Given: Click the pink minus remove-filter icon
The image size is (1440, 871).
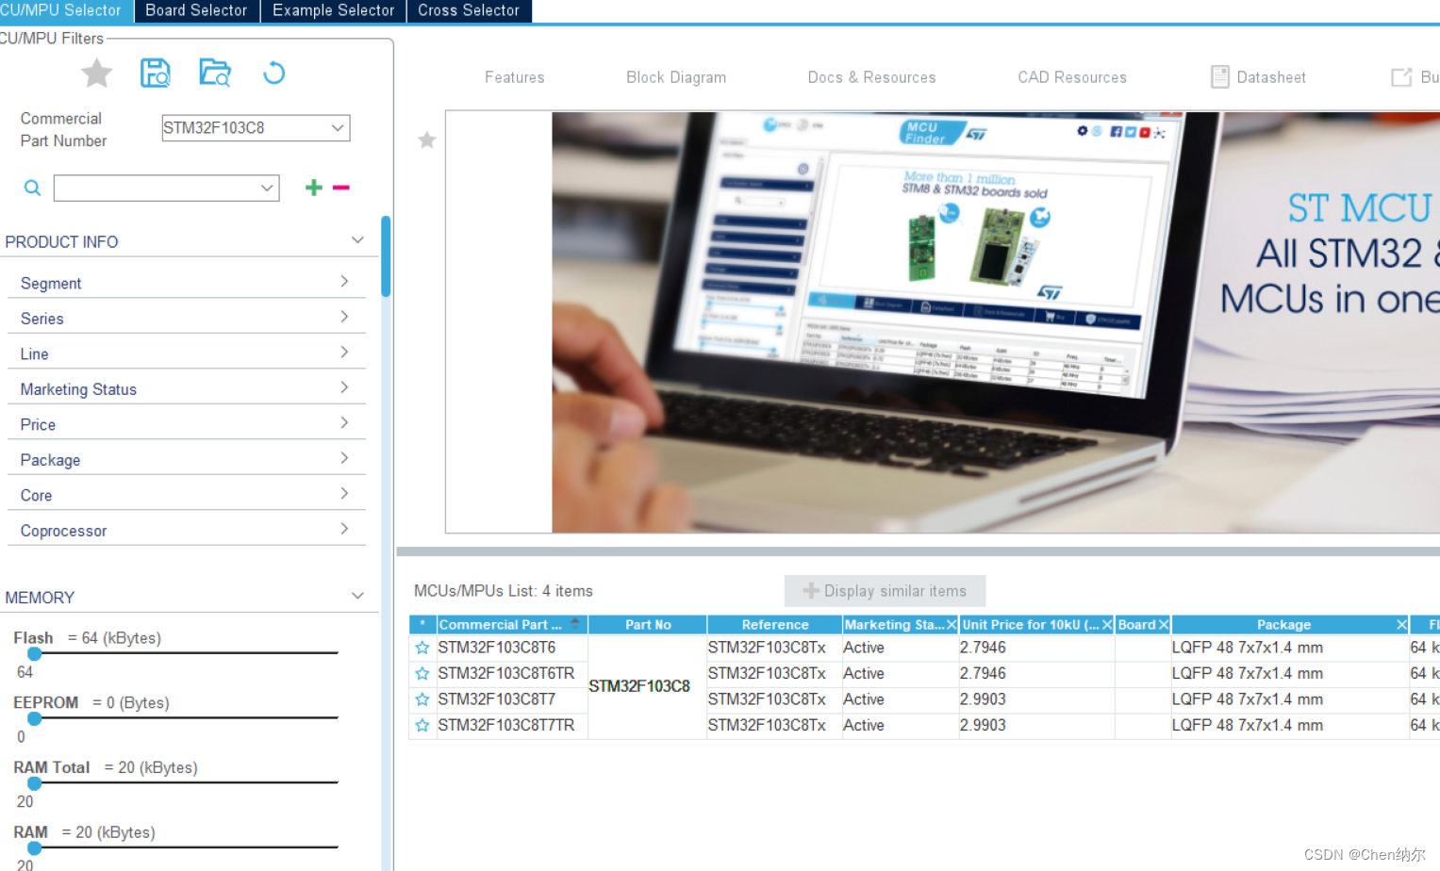Looking at the screenshot, I should click(340, 188).
